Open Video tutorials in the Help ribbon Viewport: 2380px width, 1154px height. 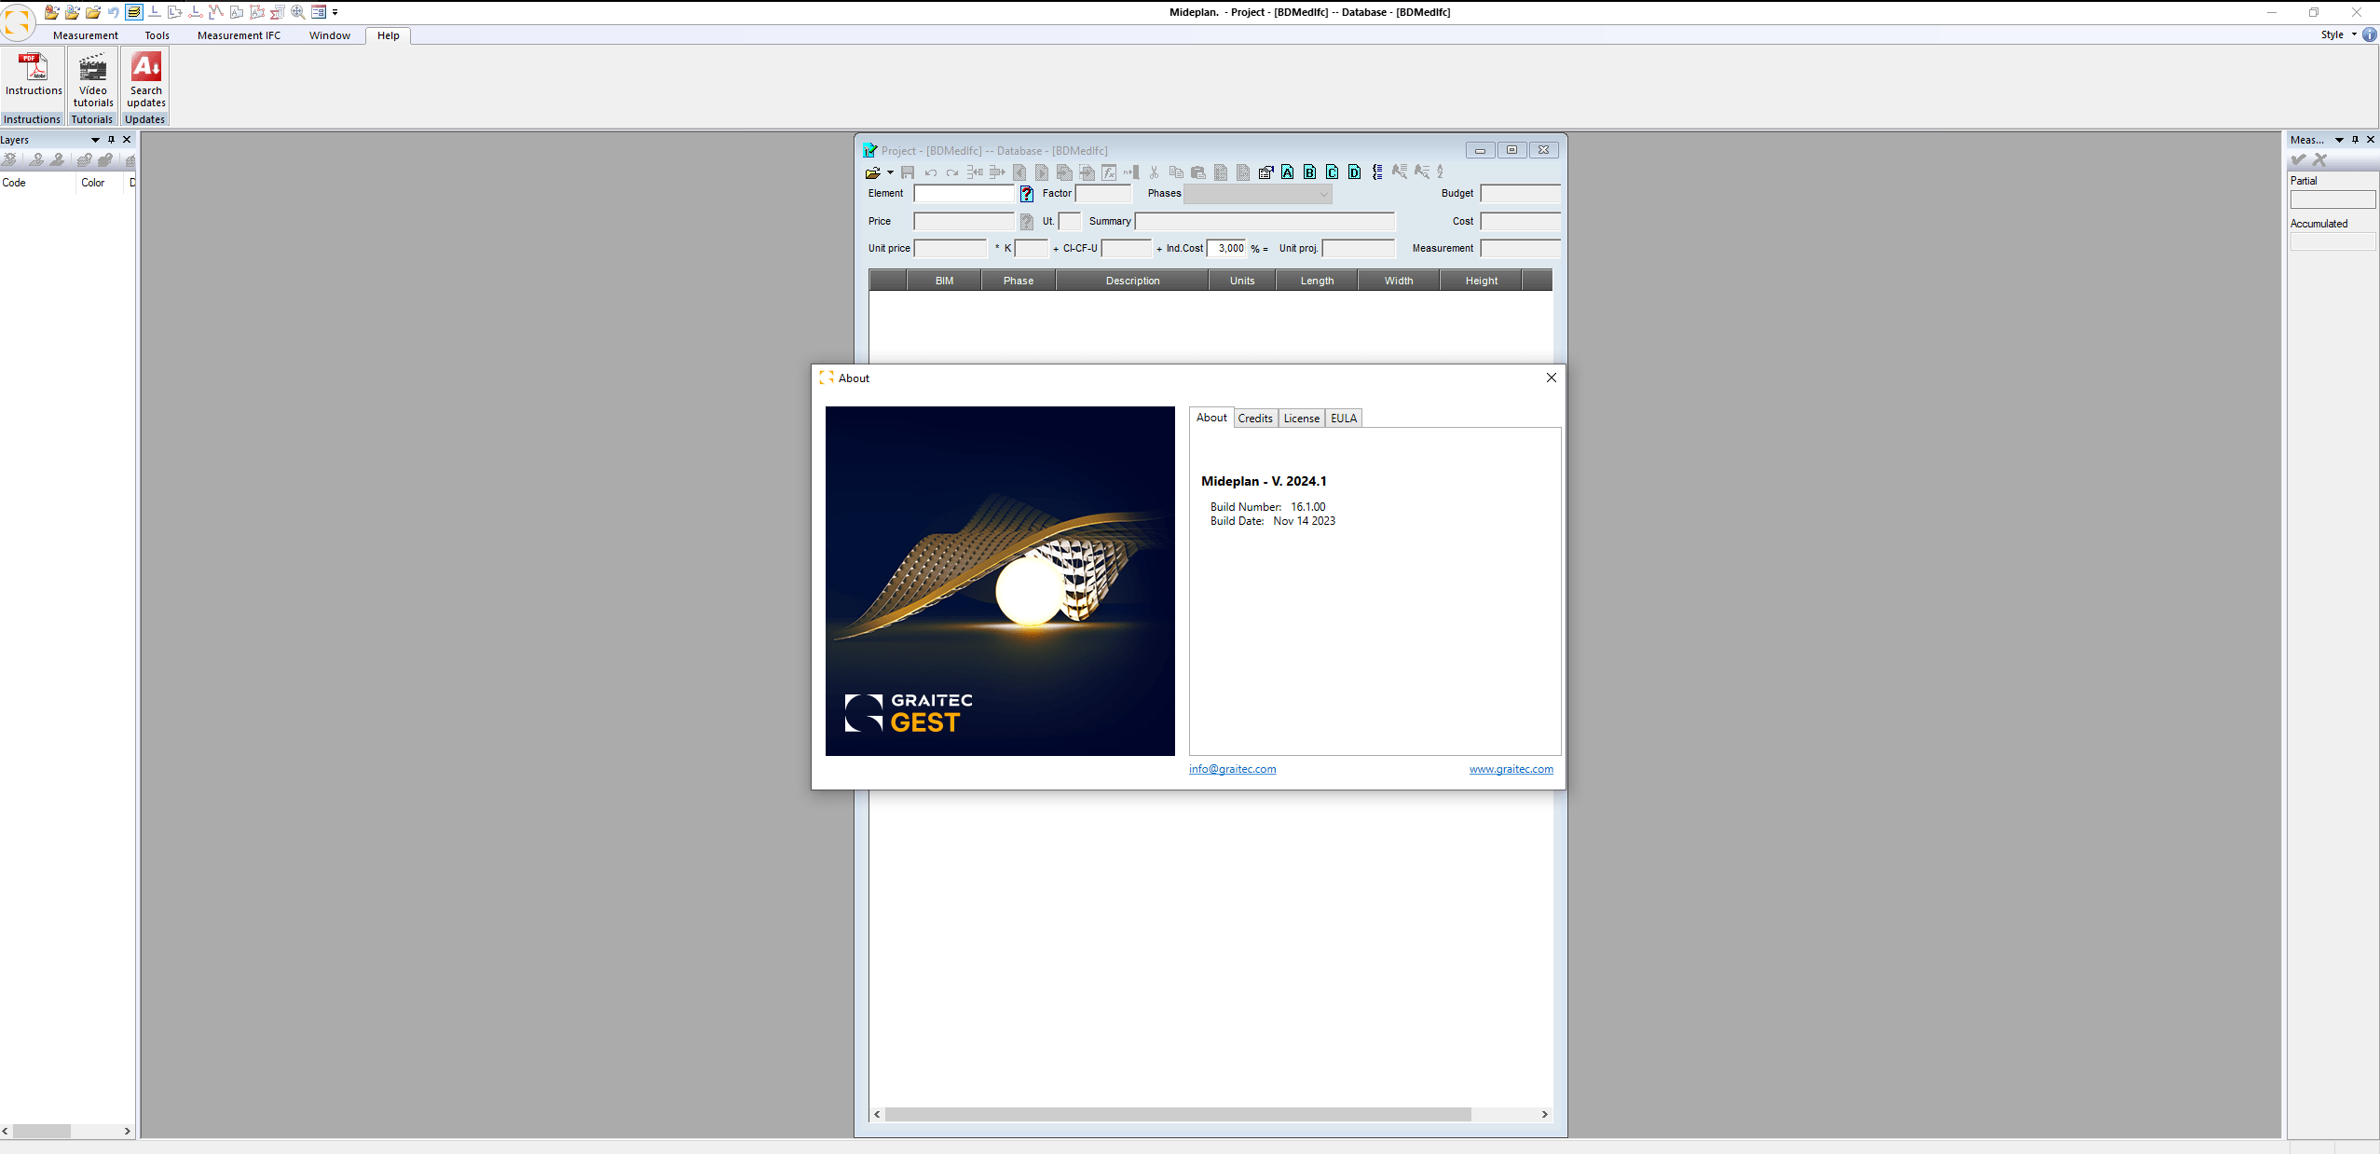coord(92,80)
